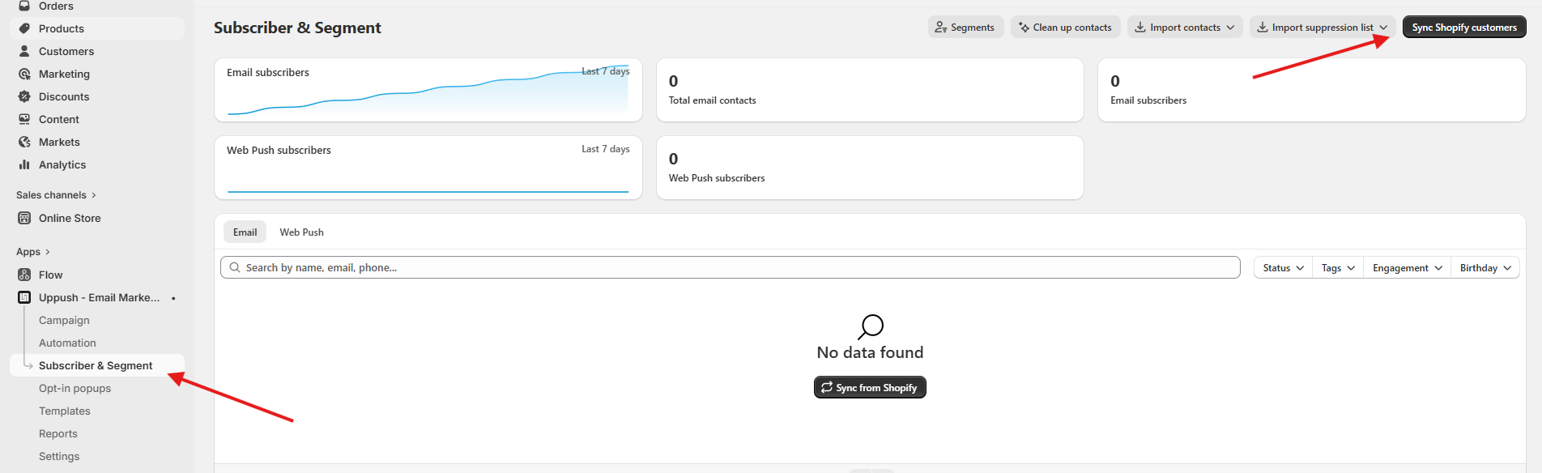
Task: Open the Status filter dropdown
Action: [1283, 267]
